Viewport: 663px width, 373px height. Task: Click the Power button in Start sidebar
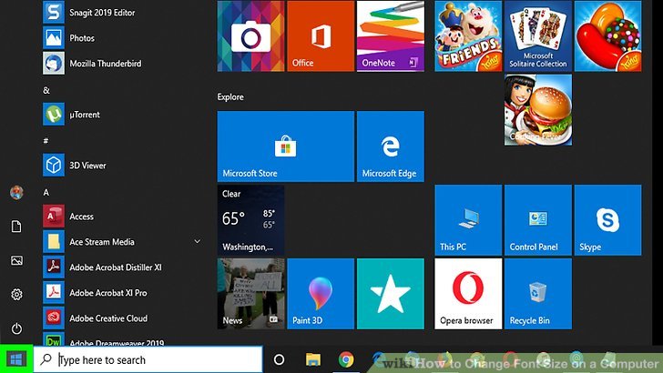pos(16,328)
